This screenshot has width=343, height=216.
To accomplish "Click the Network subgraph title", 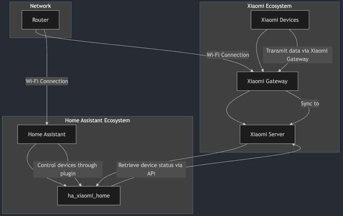I will (41, 6).
